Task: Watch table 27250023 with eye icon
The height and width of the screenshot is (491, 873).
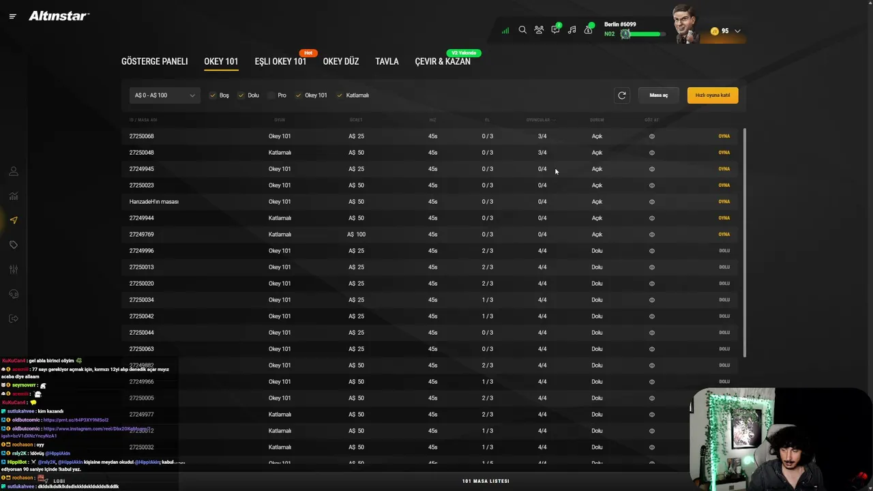Action: click(x=652, y=185)
